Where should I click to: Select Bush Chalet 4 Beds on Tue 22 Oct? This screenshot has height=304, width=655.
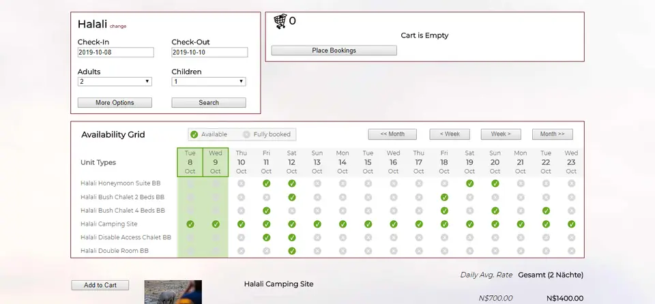tap(546, 211)
